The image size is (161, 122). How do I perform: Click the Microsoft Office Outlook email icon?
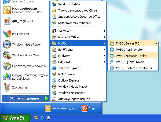(7, 10)
